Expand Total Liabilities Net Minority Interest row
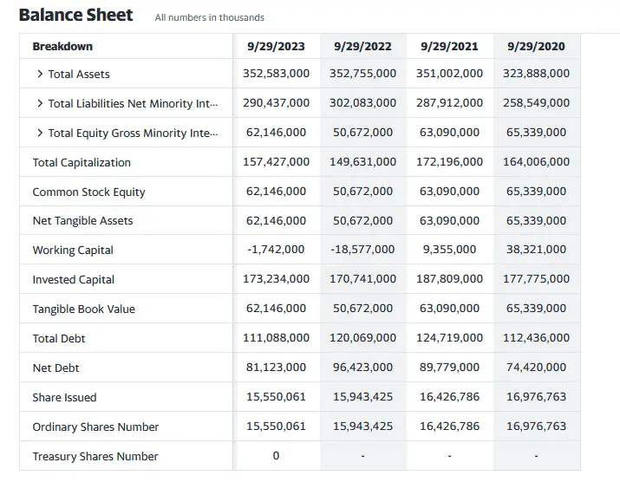Screen dimensions: 620x495 (x=40, y=104)
